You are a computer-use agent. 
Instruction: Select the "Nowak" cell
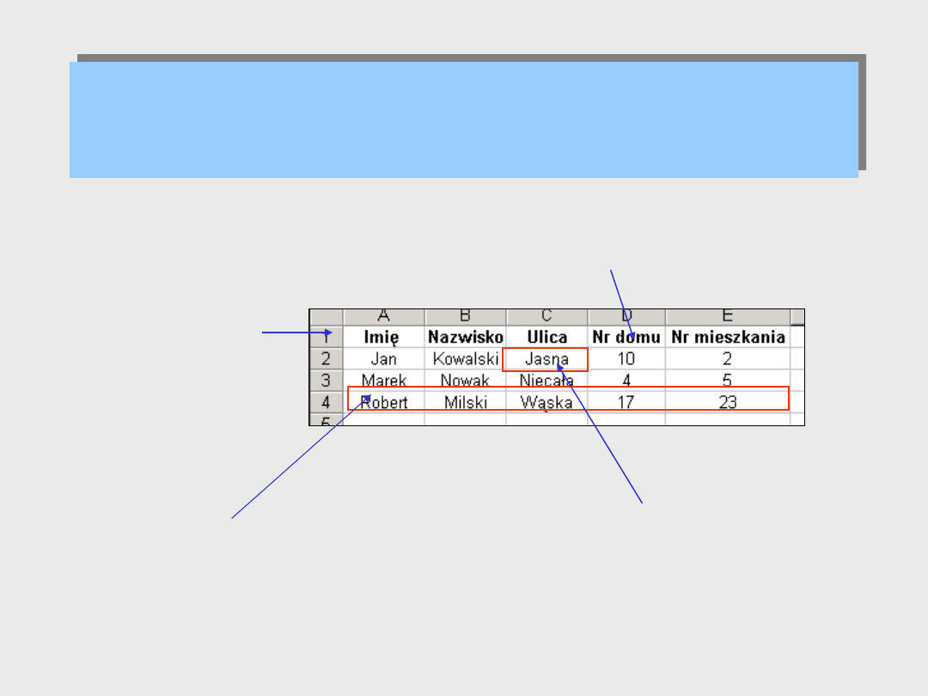point(466,380)
